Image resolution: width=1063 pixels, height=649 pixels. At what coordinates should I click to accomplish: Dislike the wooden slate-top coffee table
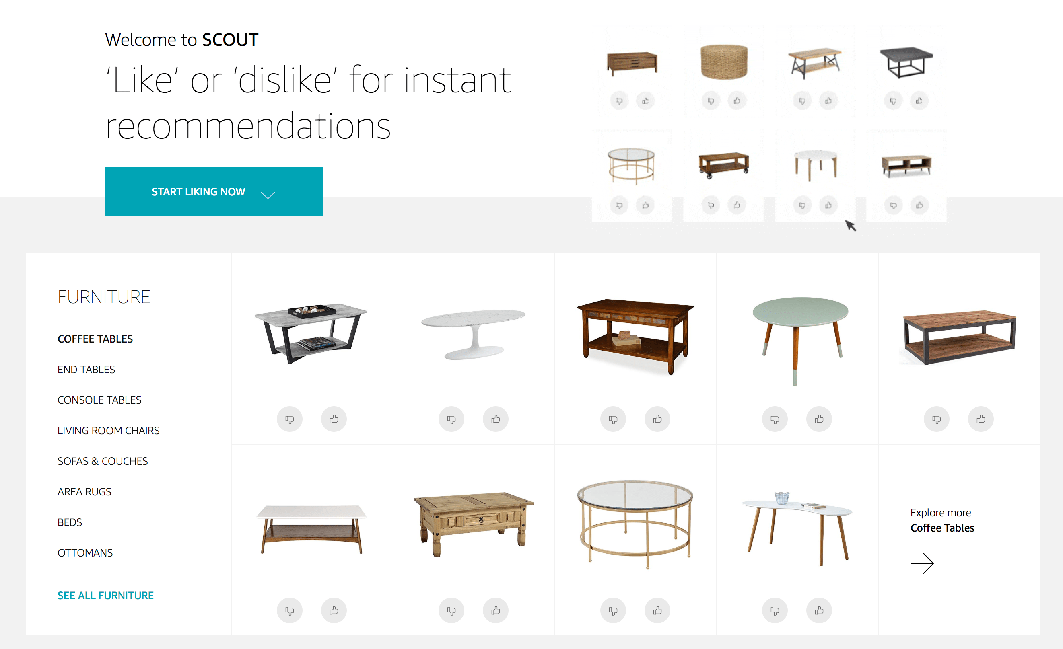point(613,419)
